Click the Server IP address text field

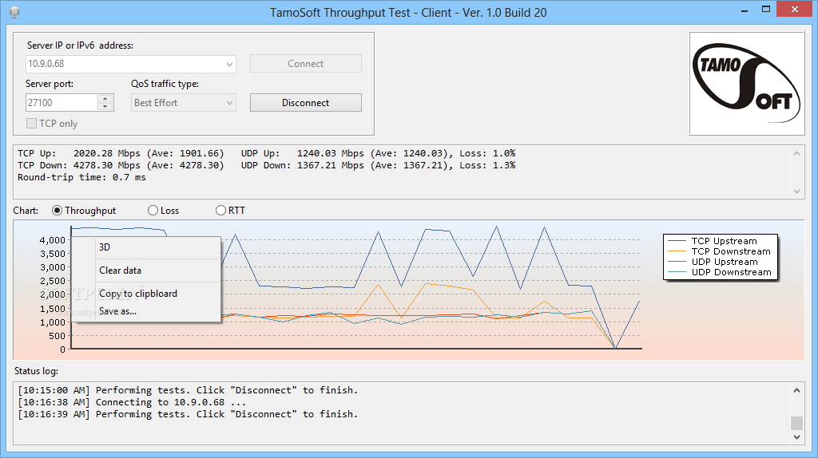125,64
